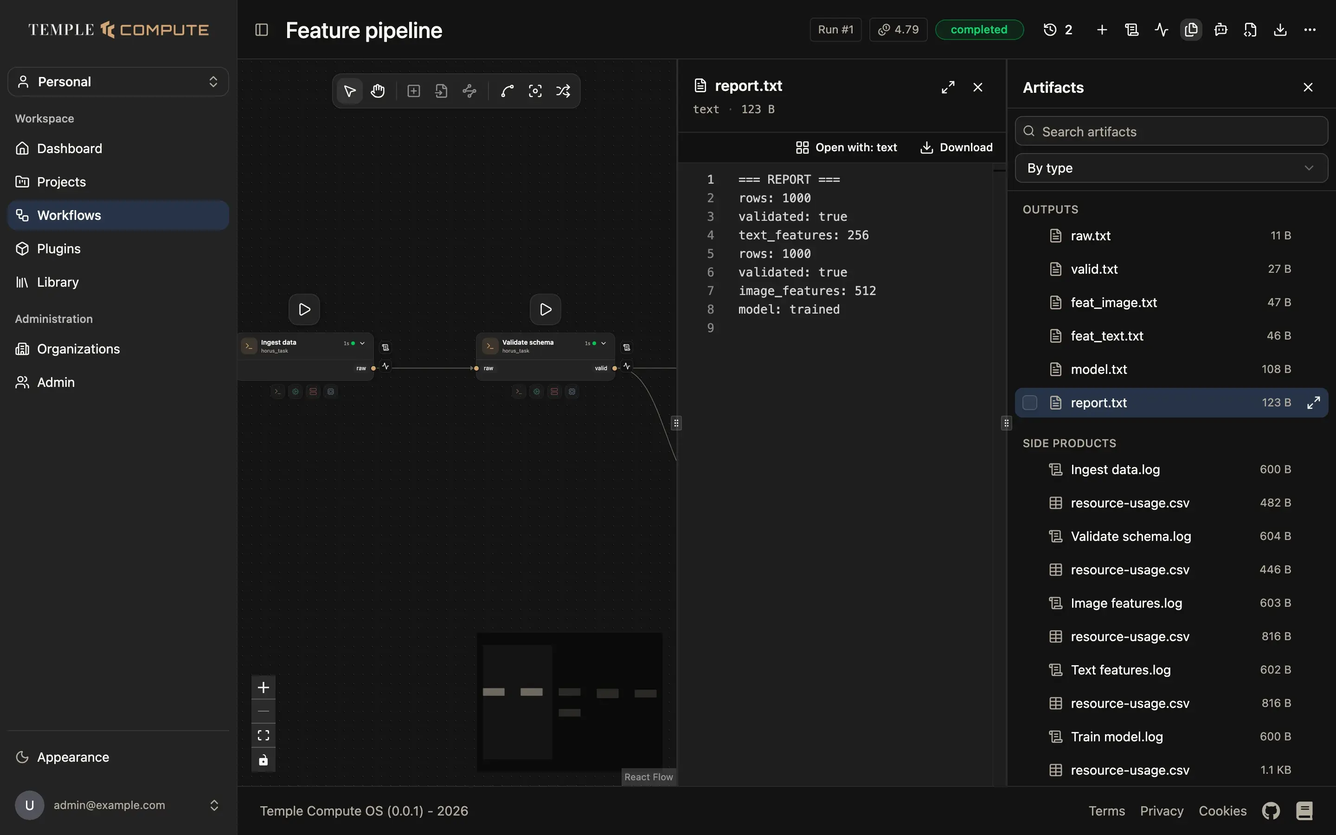
Task: Click the shuffle auto-layout icon
Action: (563, 91)
